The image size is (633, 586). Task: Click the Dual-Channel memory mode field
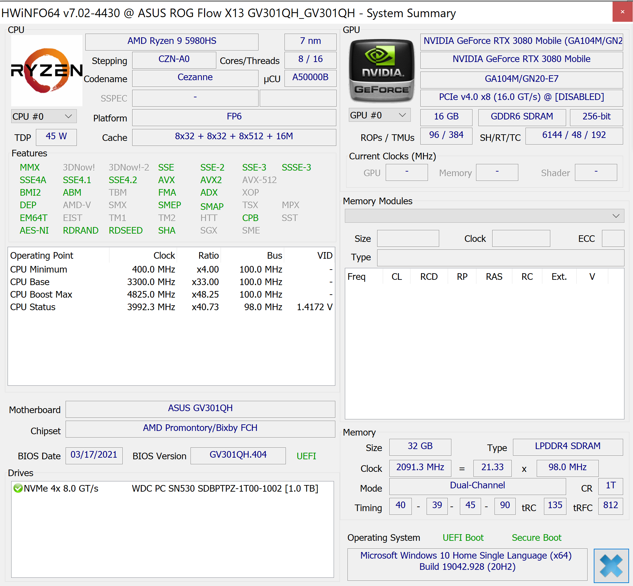pyautogui.click(x=477, y=486)
